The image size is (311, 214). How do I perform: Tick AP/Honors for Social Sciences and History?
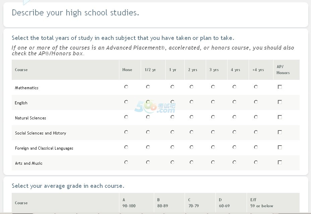pos(280,132)
